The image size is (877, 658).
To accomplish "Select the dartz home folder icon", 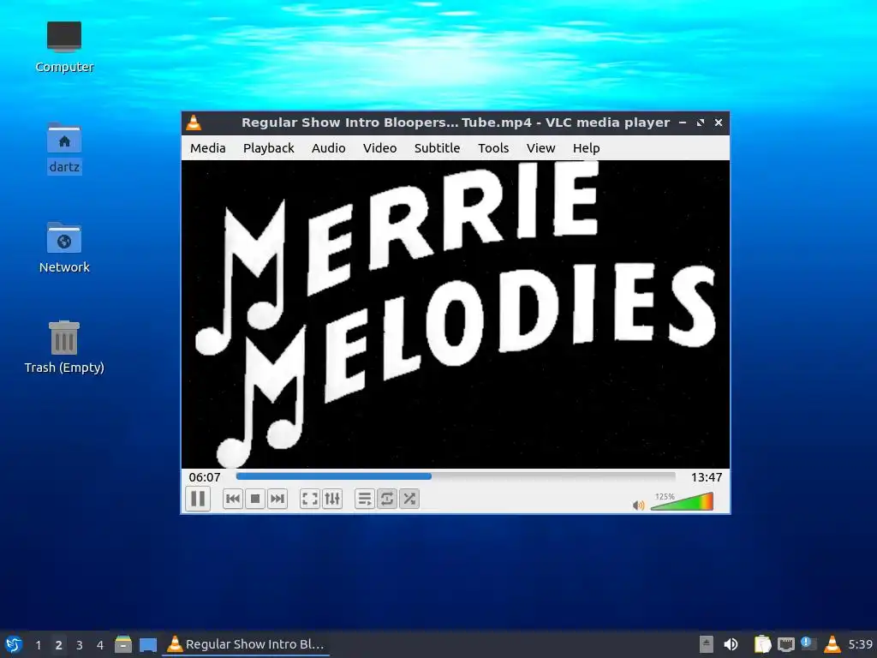I will tap(64, 148).
